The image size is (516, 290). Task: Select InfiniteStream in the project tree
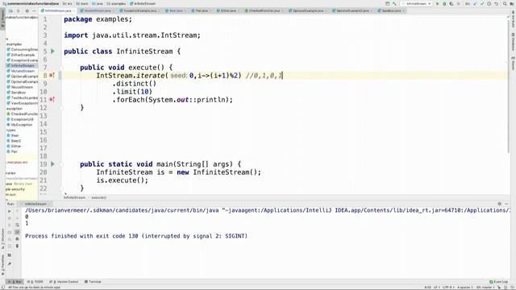[x=22, y=65]
